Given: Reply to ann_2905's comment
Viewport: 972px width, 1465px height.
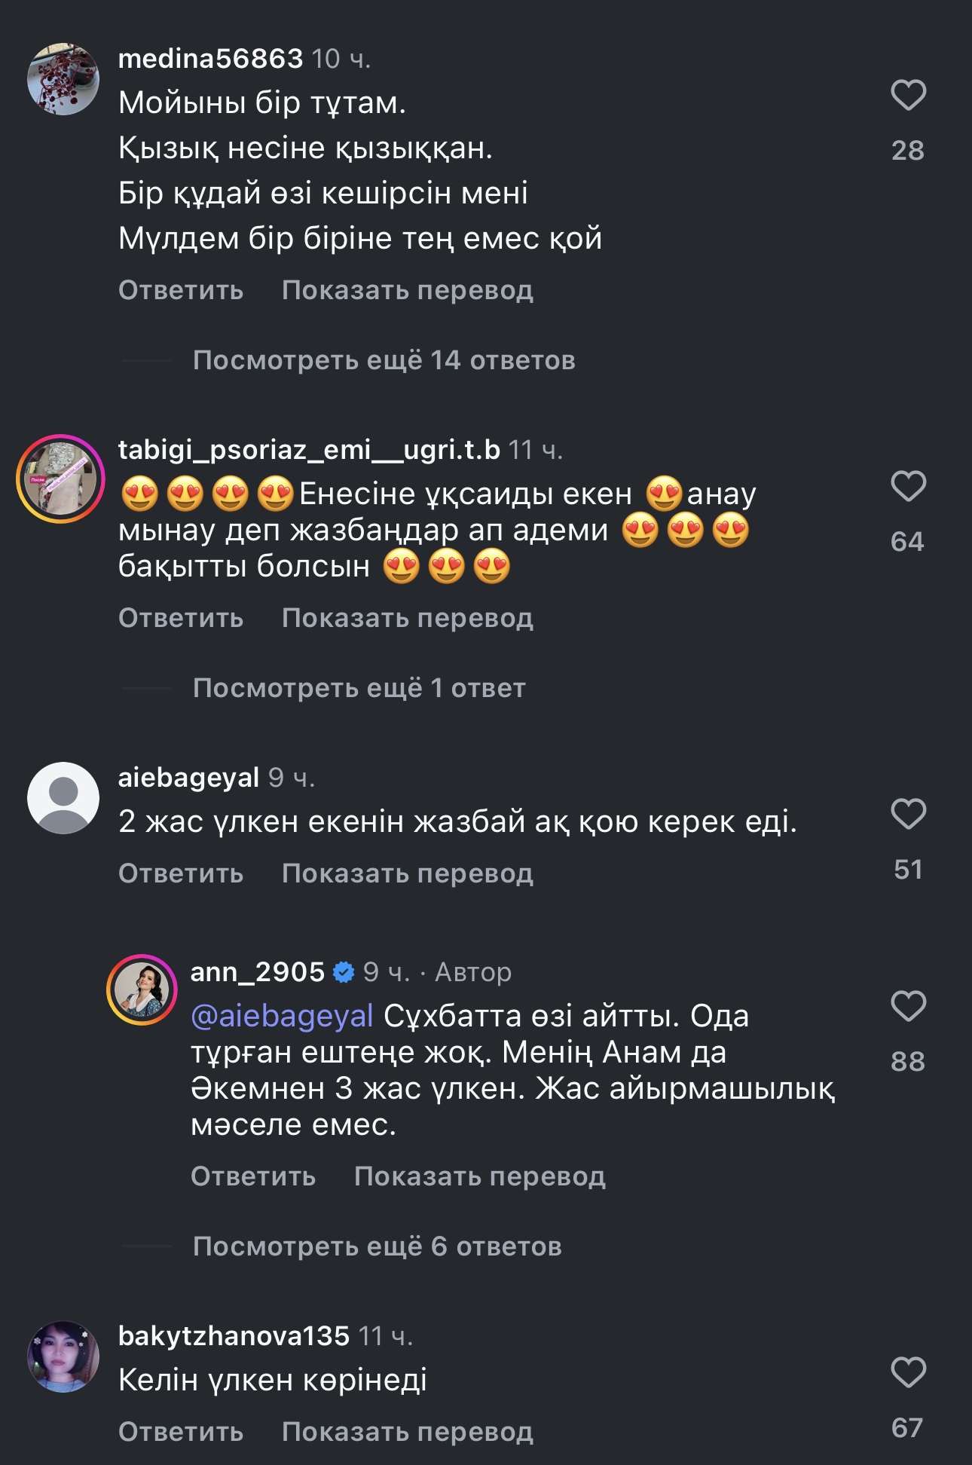Looking at the screenshot, I should (253, 1176).
